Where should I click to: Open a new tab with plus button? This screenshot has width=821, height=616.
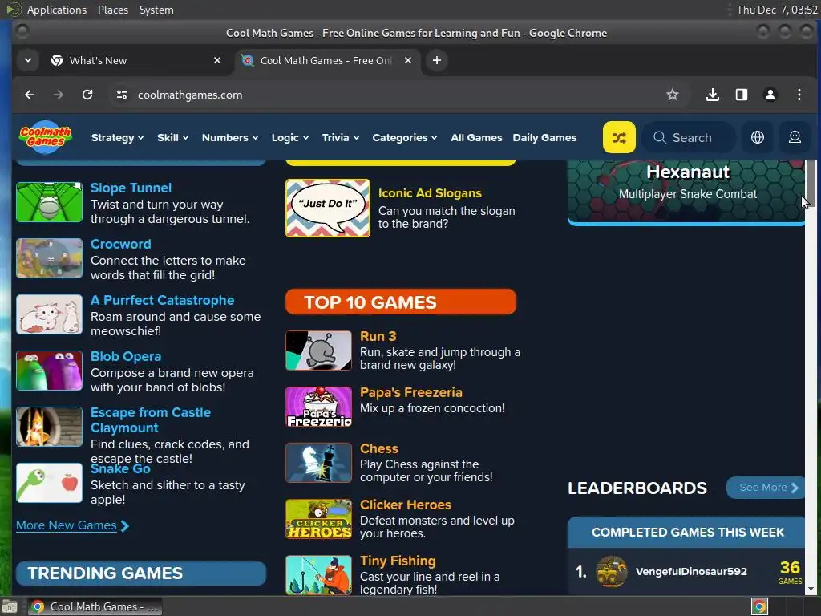pos(437,60)
